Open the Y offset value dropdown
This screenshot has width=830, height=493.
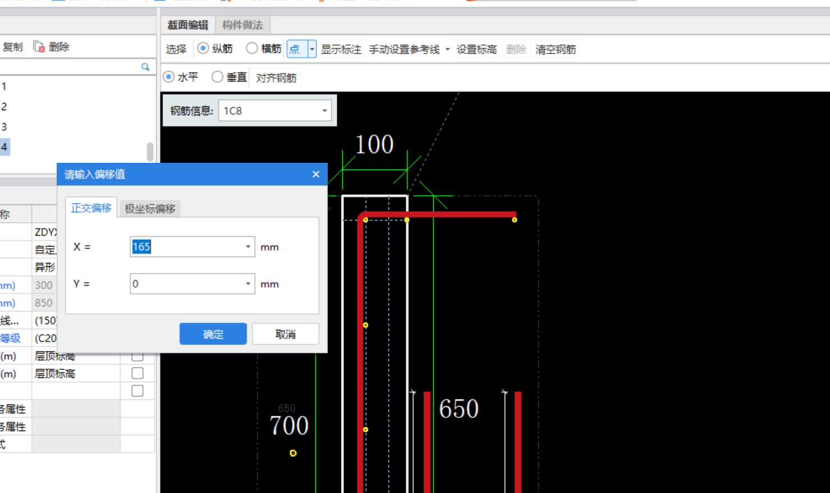pos(248,284)
